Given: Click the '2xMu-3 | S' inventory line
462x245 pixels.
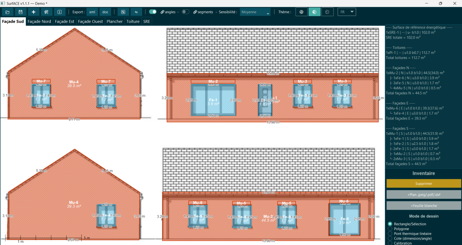Looking at the screenshot, I should tap(415, 158).
